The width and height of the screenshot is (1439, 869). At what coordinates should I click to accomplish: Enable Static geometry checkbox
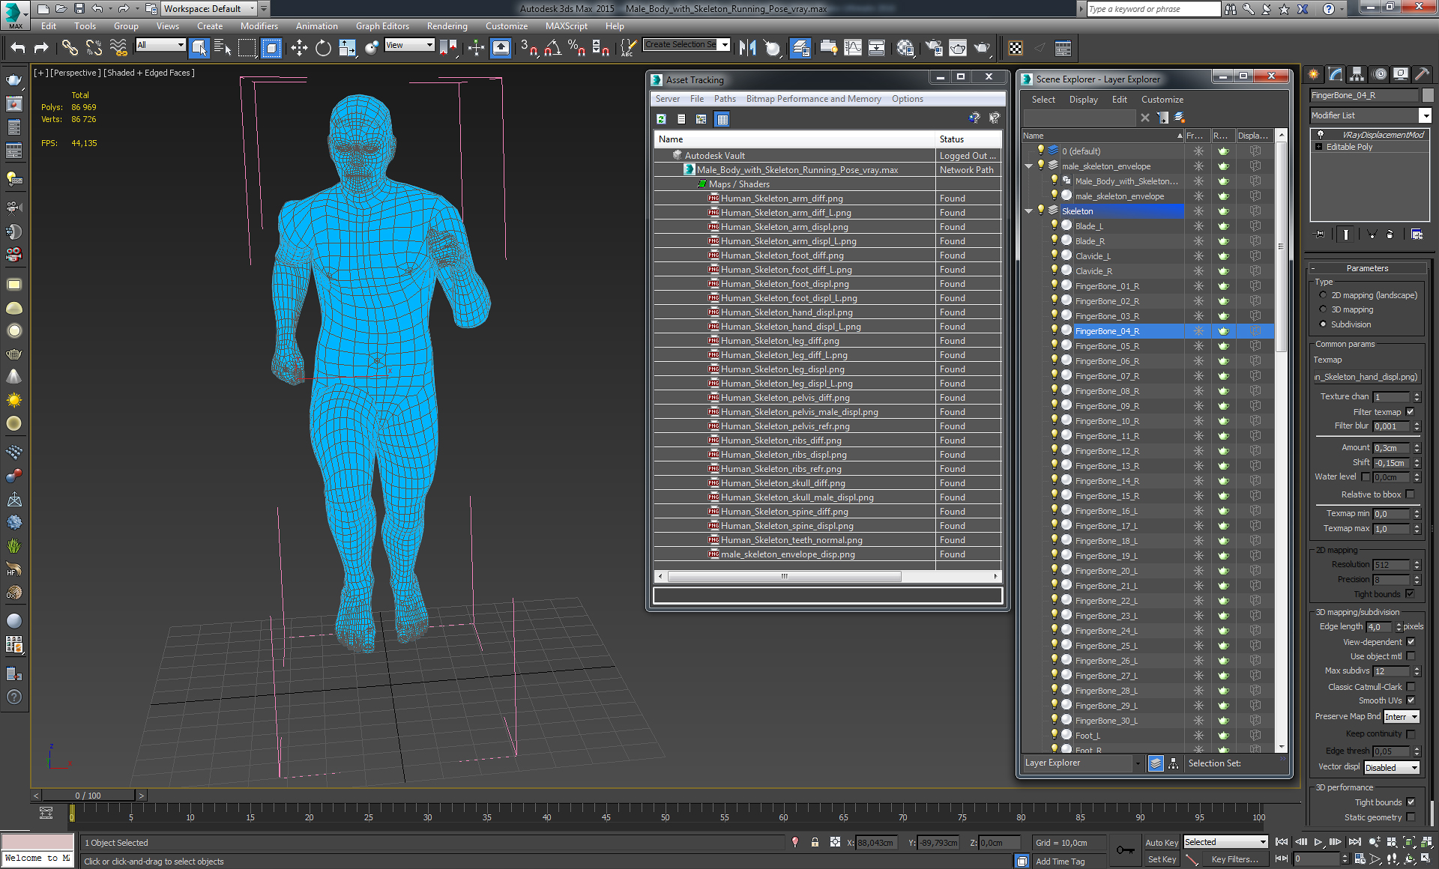pyautogui.click(x=1411, y=817)
